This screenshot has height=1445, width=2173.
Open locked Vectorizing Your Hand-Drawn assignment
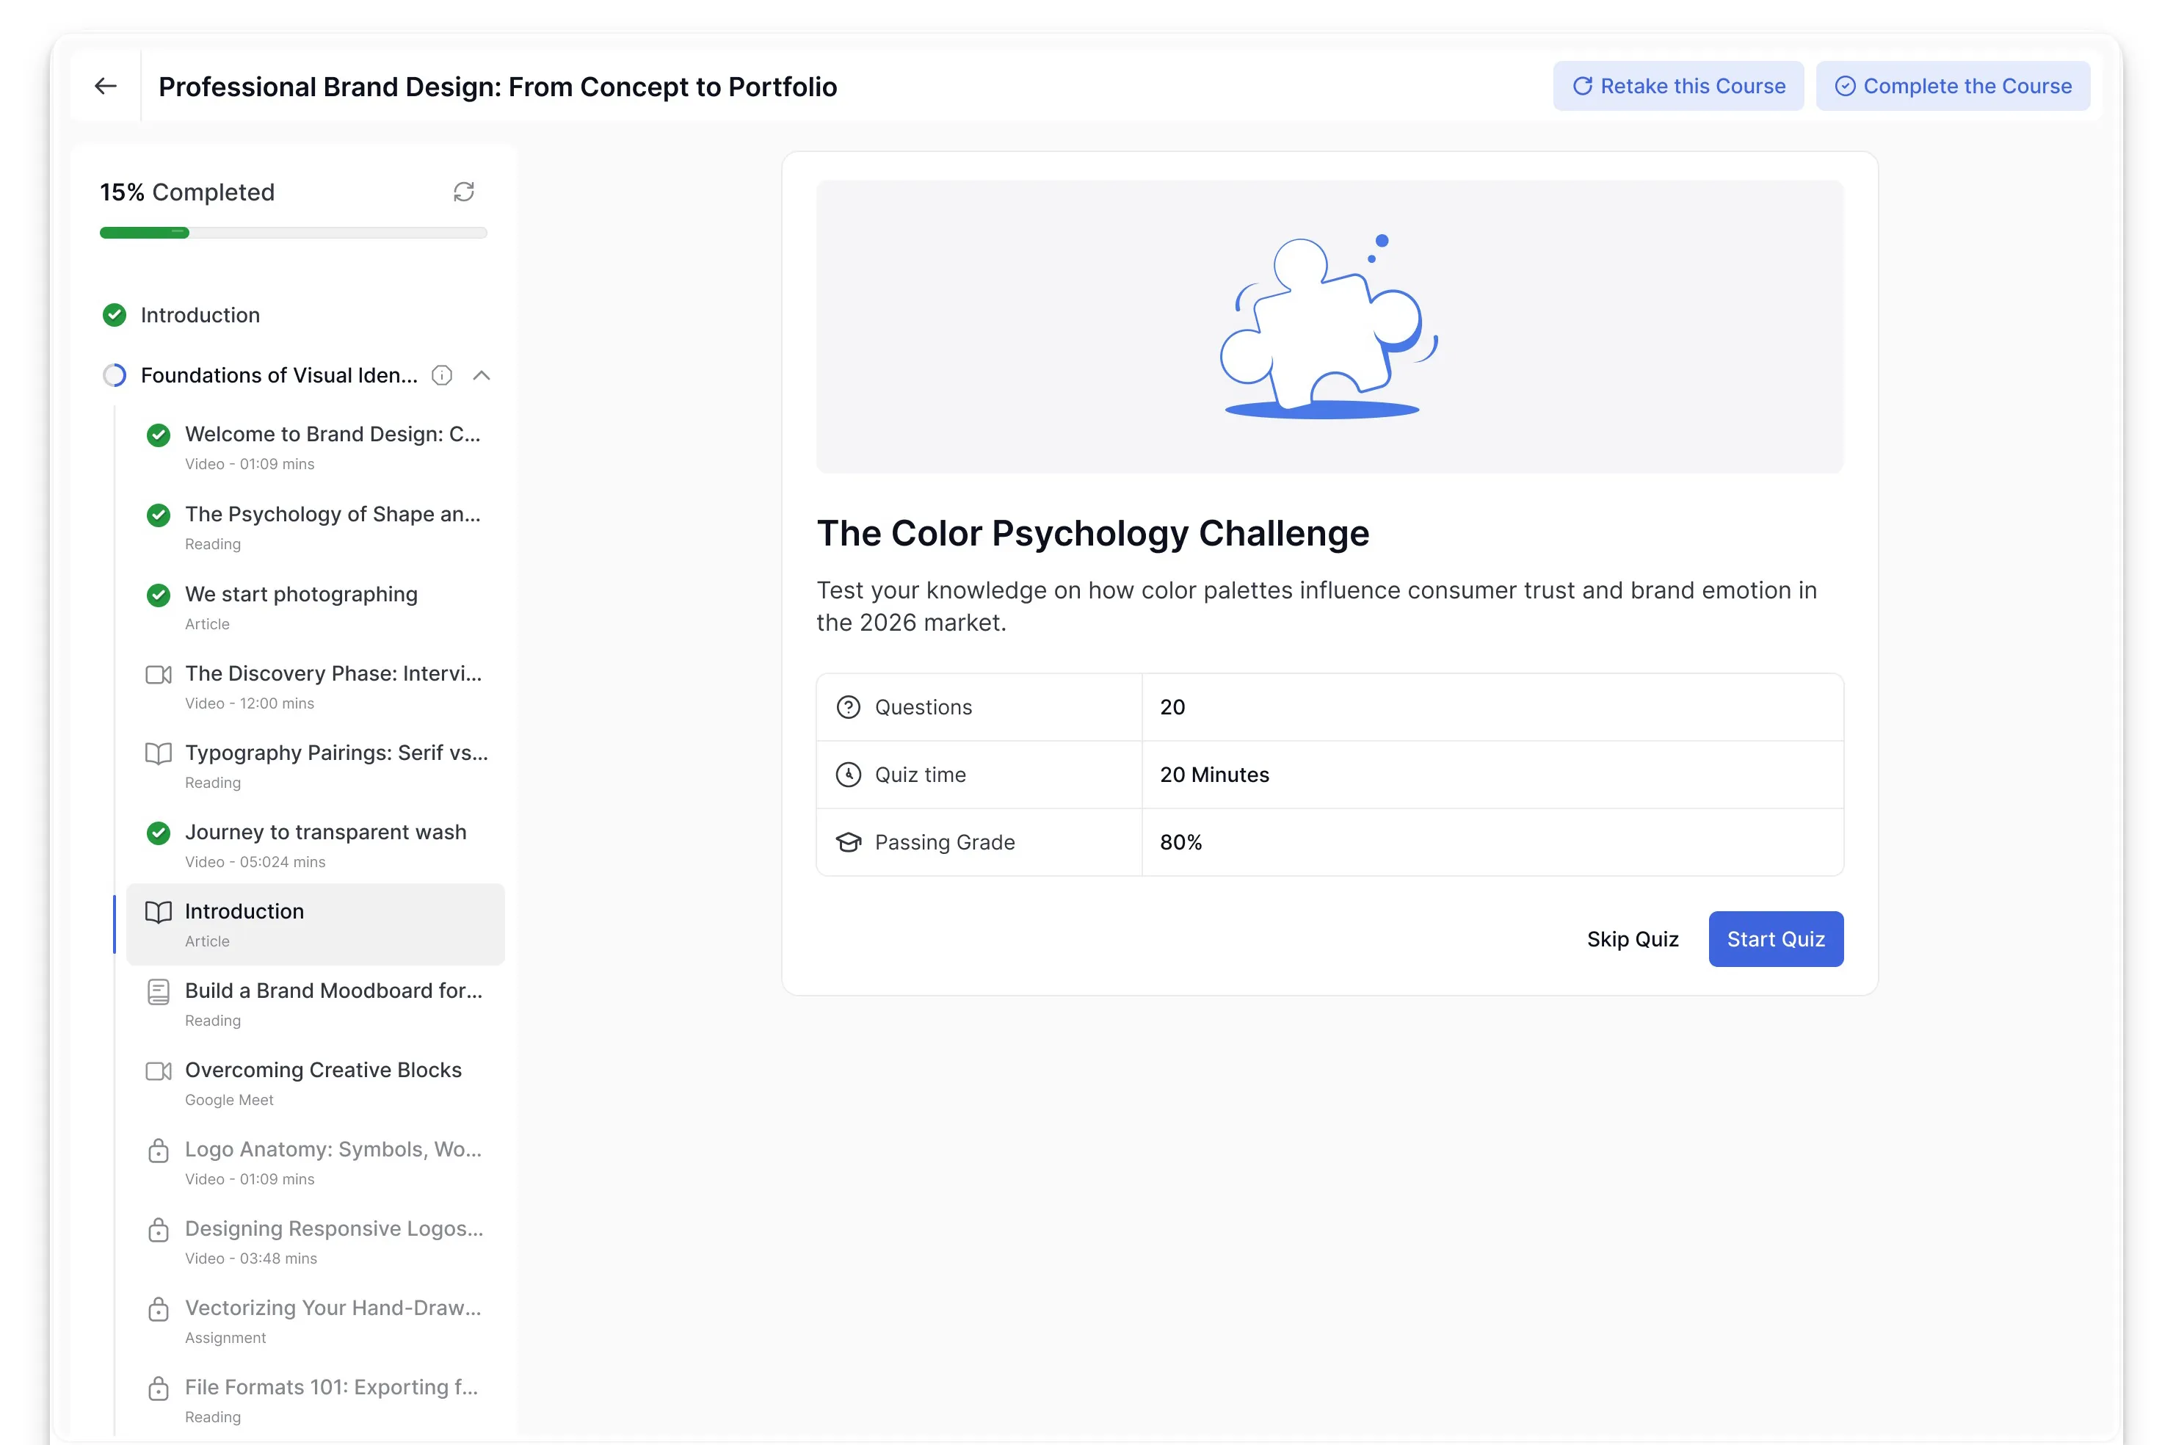tap(315, 1321)
